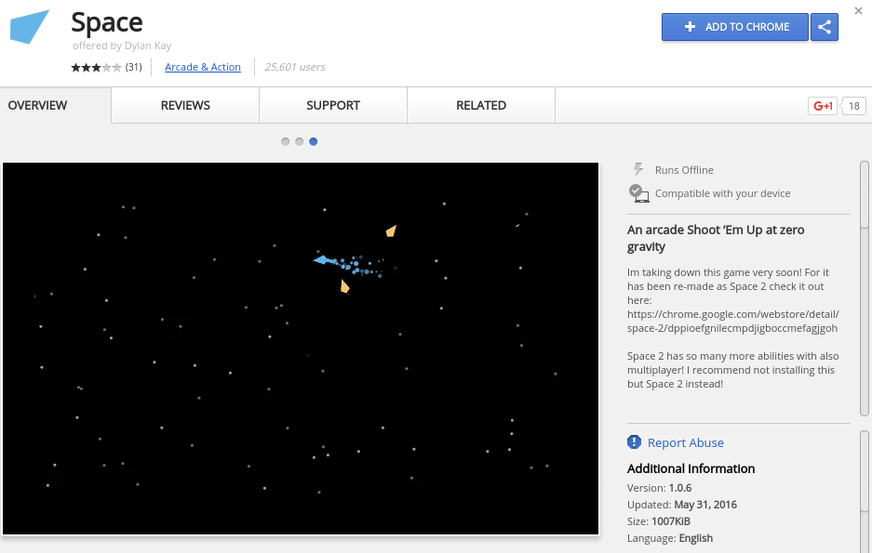
Task: Click the Add to Chrome button
Action: [734, 27]
